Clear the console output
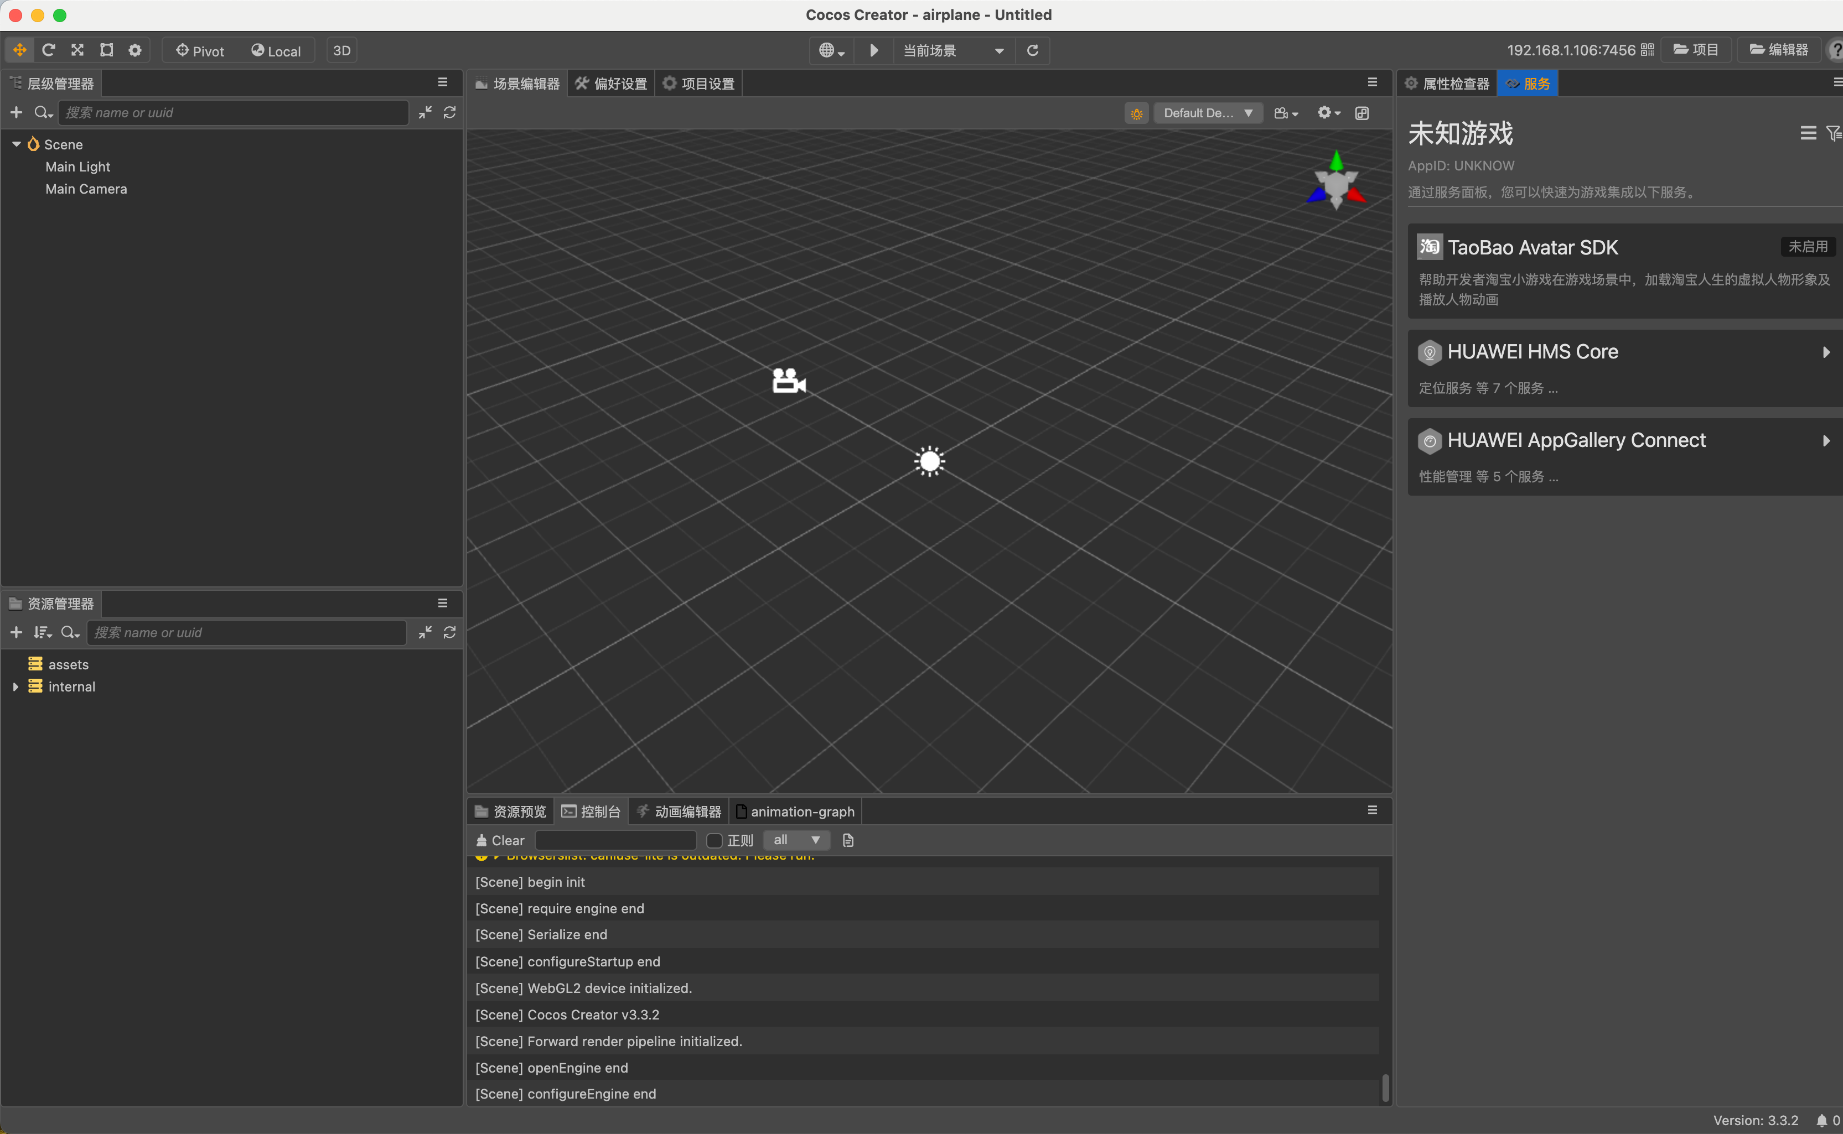The image size is (1843, 1134). [500, 840]
